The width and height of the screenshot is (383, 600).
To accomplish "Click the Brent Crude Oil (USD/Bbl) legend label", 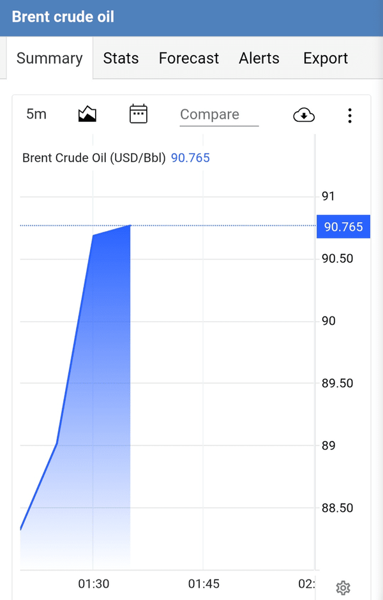I will point(94,158).
